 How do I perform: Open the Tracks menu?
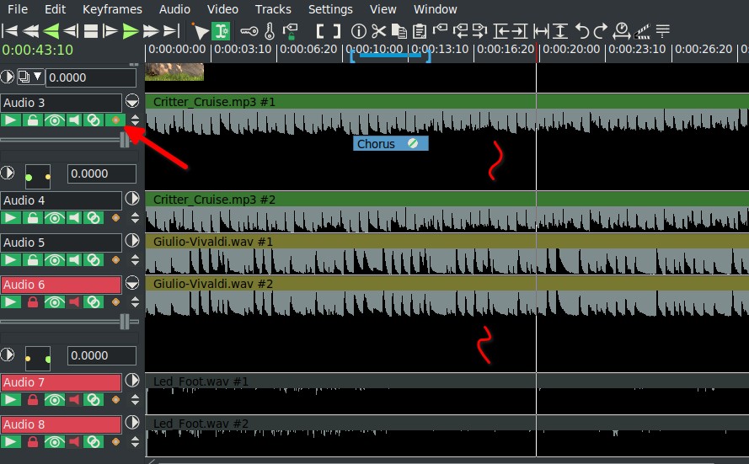coord(273,9)
